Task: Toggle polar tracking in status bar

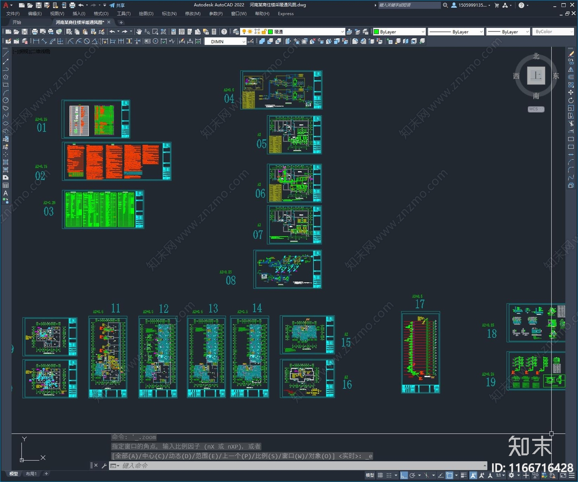Action: coord(412,475)
